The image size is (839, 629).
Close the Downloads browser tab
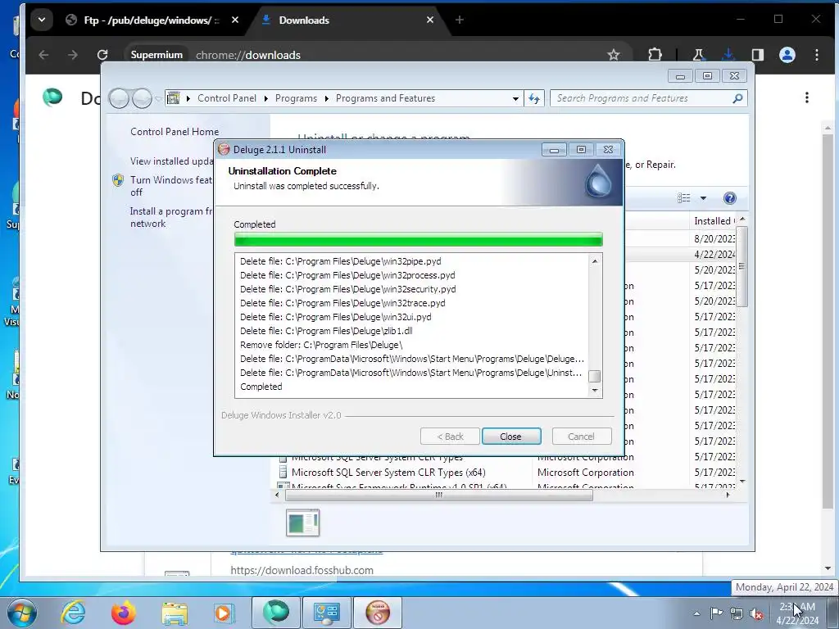coord(430,20)
